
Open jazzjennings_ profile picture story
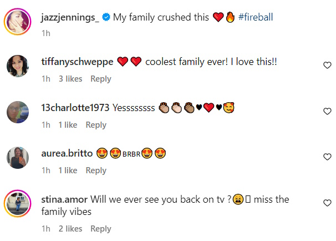point(18,22)
